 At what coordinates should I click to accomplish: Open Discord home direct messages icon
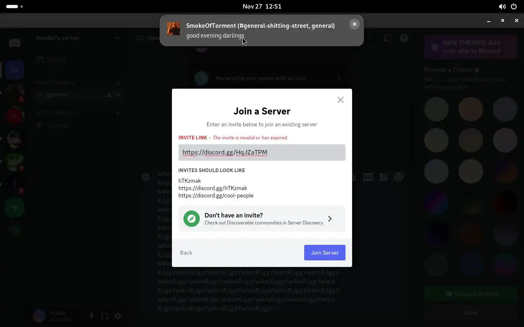pyautogui.click(x=15, y=43)
